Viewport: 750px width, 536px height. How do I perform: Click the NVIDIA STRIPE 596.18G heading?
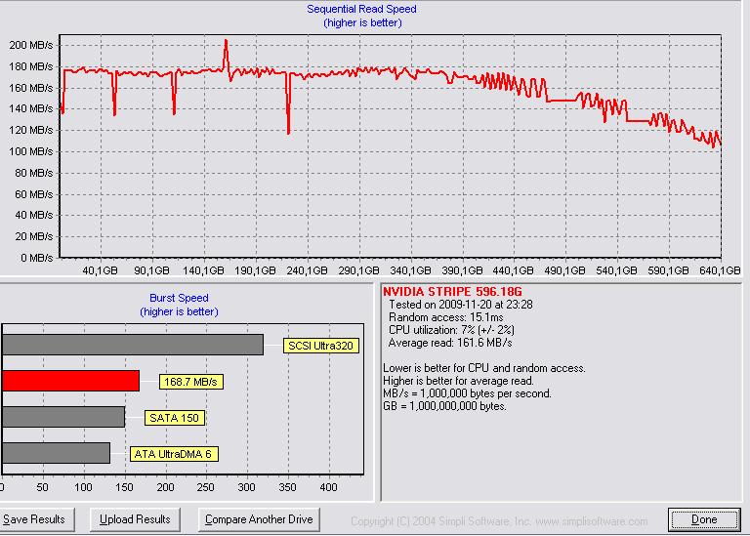452,292
